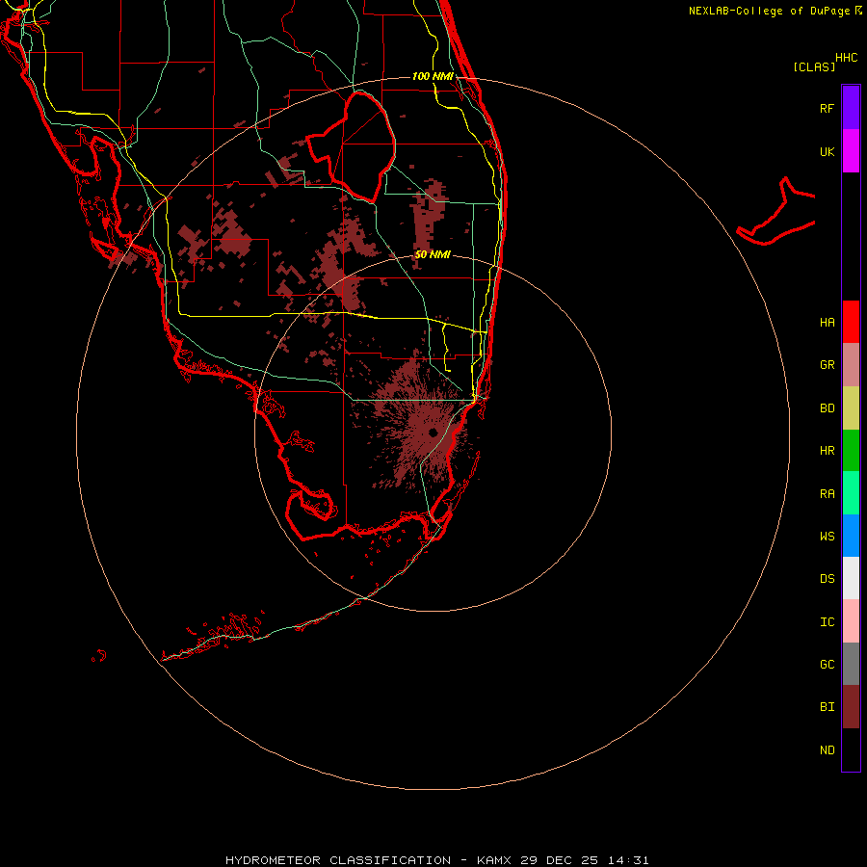Click the IC light-pink legend swatch

tap(851, 621)
